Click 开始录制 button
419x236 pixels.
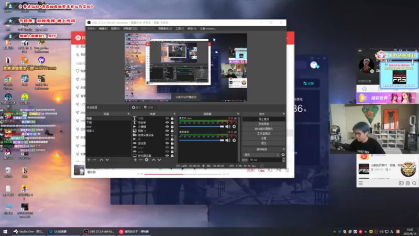pos(264,124)
